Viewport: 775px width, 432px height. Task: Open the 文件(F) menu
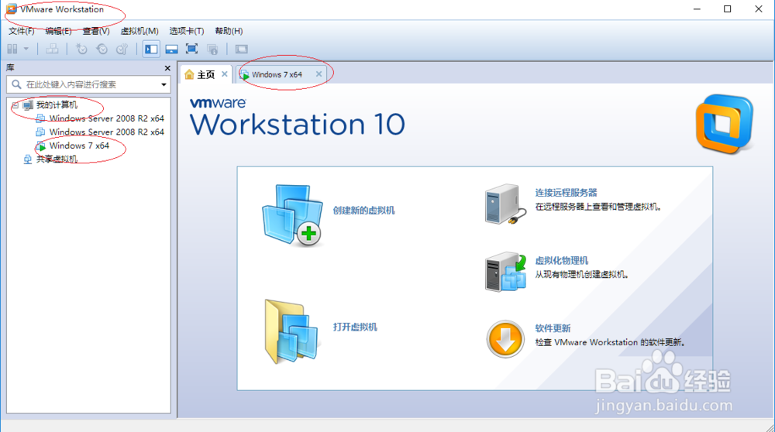click(21, 31)
